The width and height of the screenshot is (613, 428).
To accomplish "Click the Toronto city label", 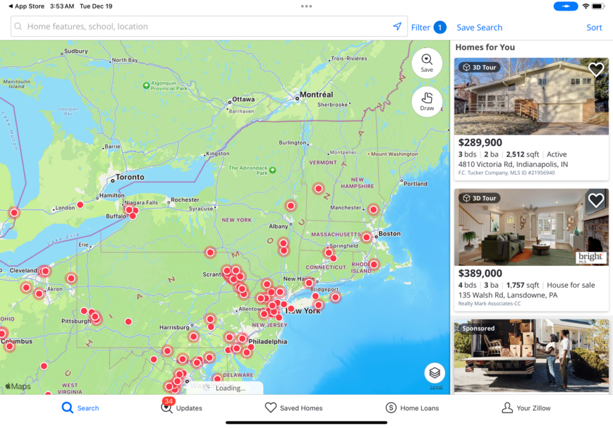I will [130, 177].
